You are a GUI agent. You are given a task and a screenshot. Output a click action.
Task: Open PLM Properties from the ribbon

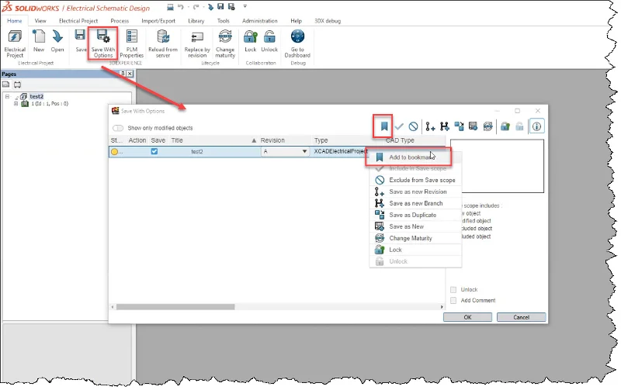pos(131,43)
